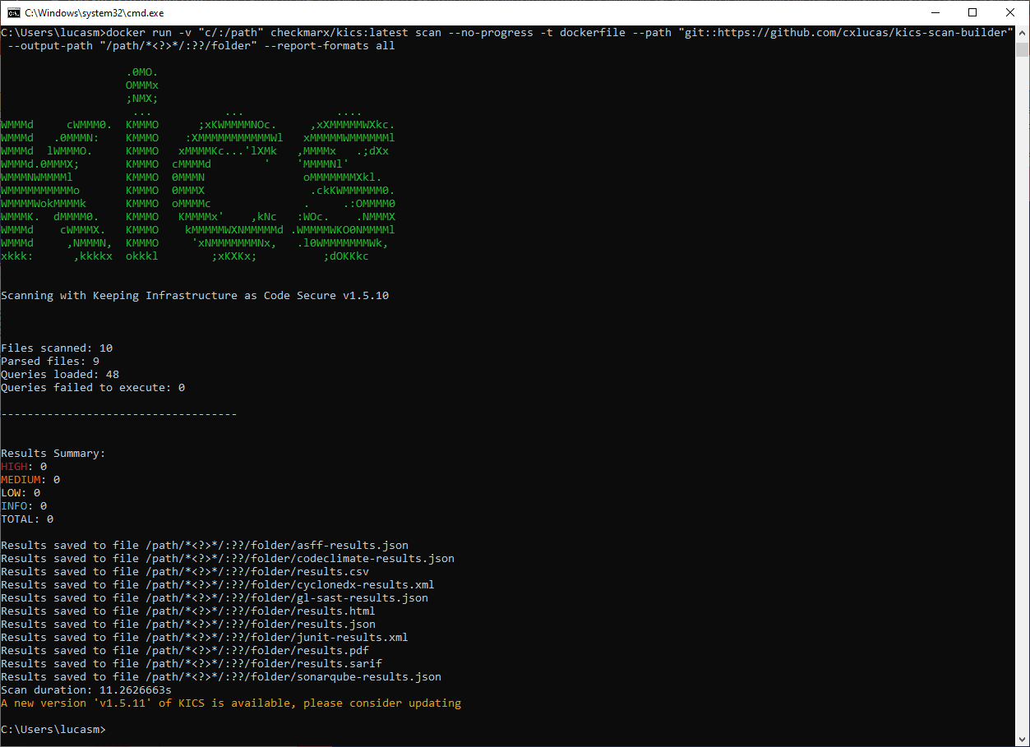Click the 'Scanning with Keeping Infrastructure as Code Secure' line

pos(195,296)
